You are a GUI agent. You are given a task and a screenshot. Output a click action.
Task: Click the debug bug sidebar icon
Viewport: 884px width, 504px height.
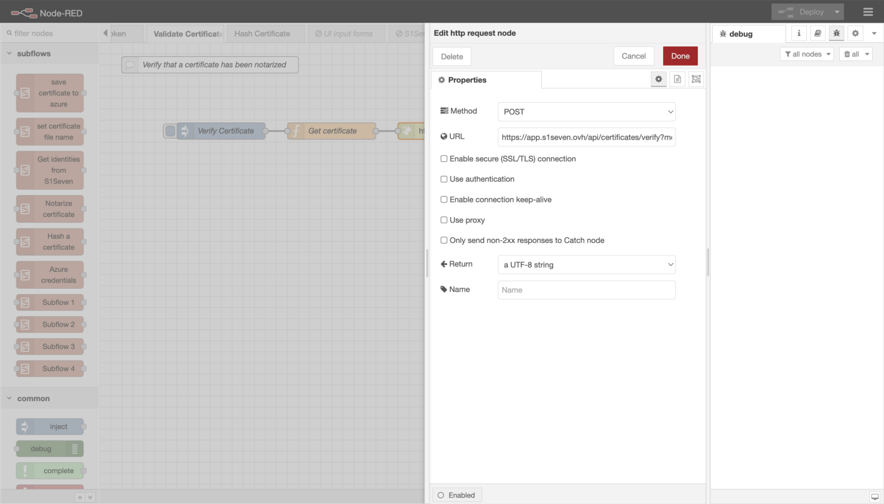pos(837,33)
